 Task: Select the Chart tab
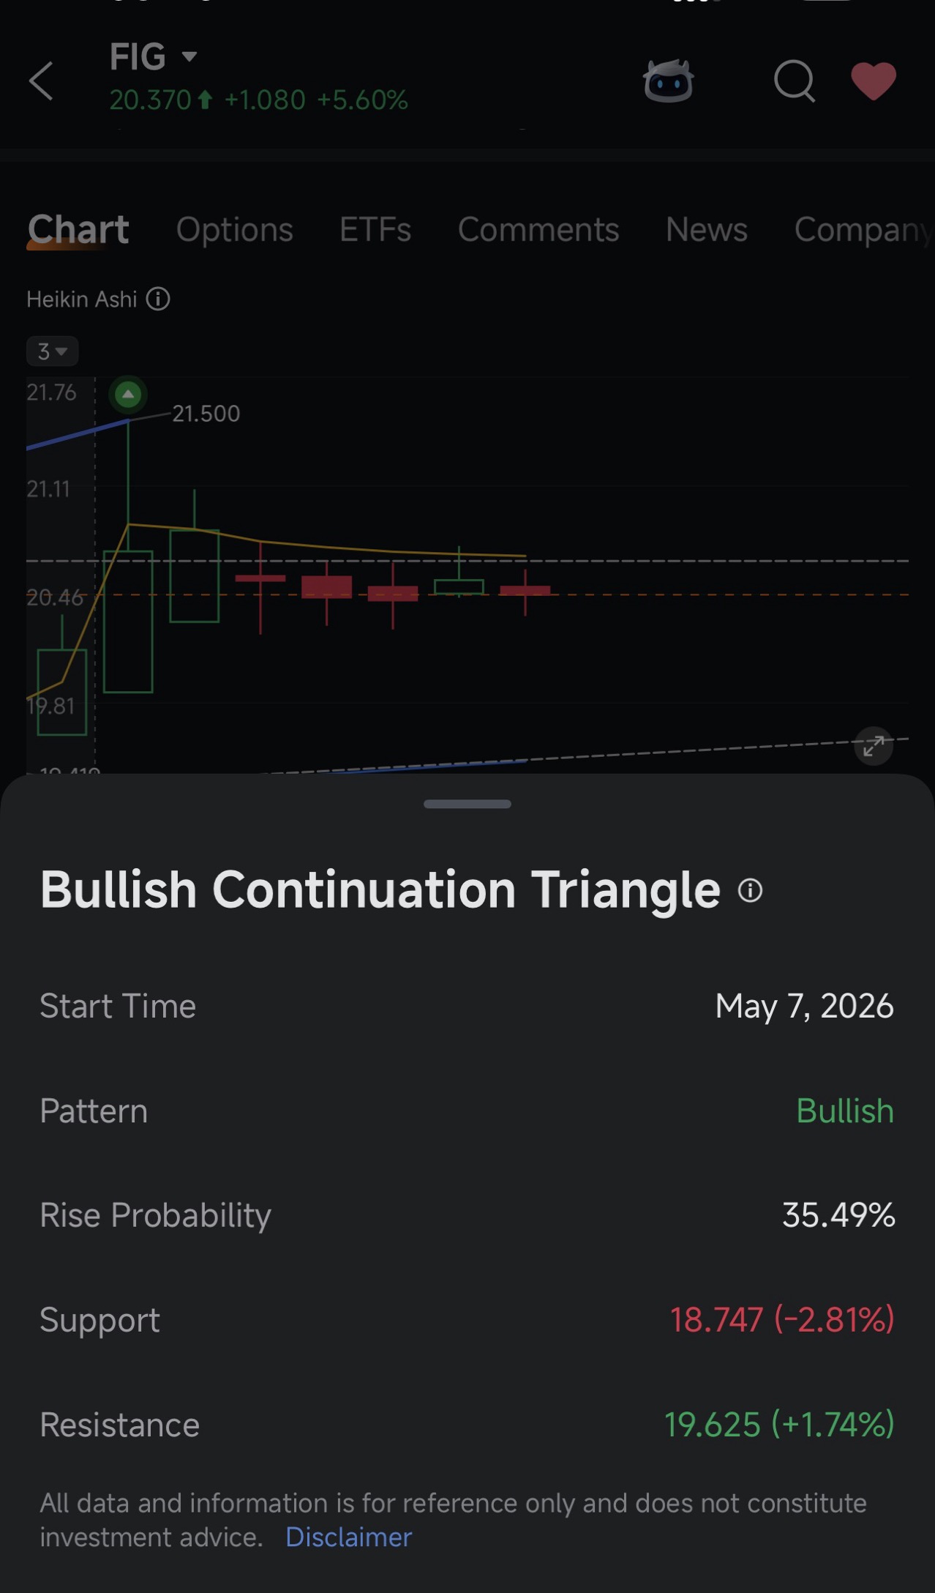[x=78, y=230]
